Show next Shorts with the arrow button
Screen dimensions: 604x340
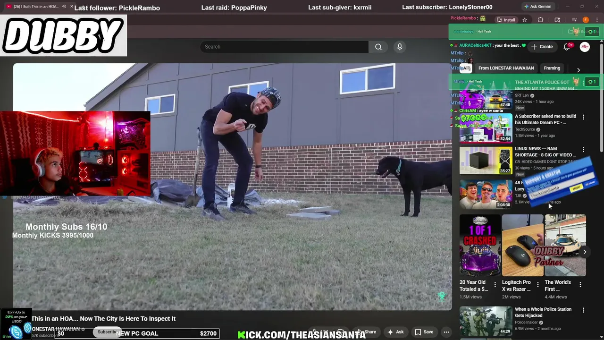pos(585,252)
